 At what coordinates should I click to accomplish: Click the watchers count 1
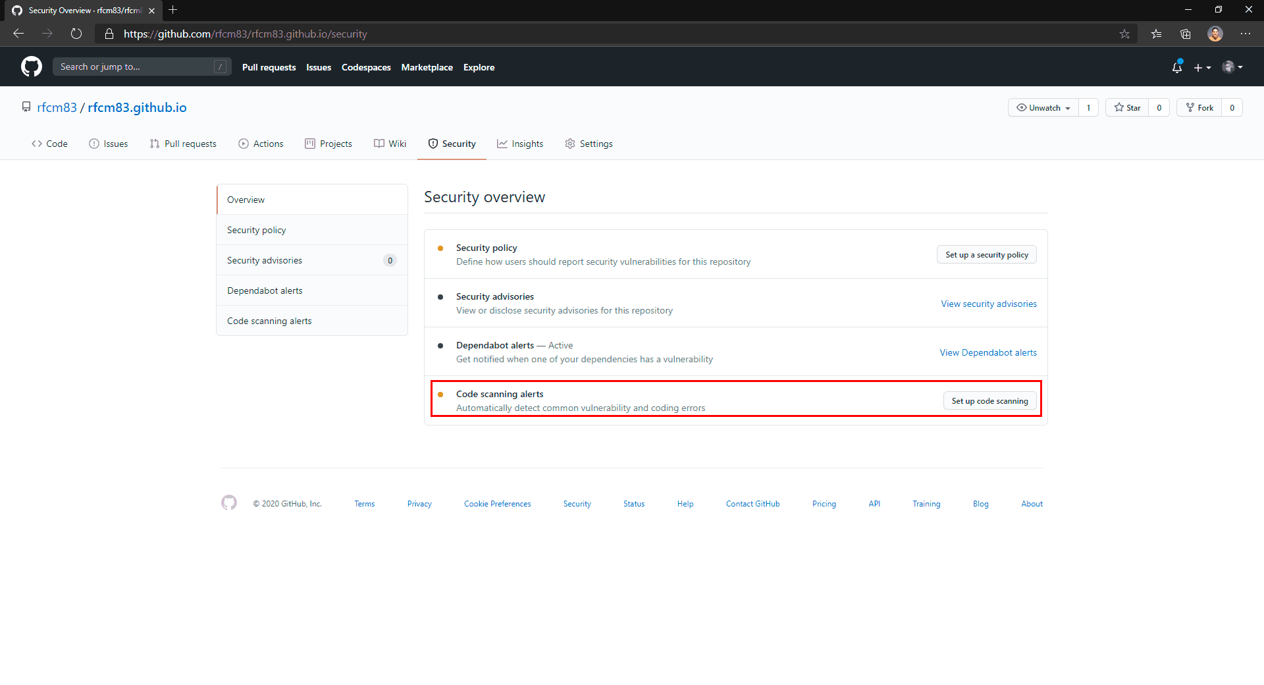pos(1088,107)
